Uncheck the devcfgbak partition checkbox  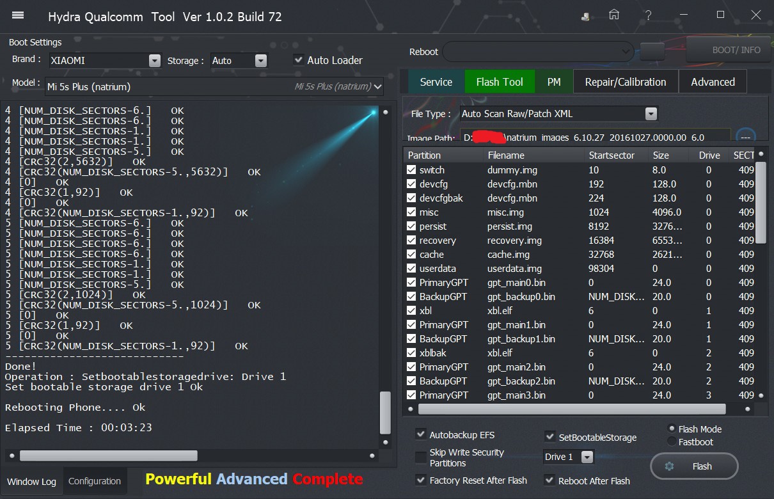[411, 198]
